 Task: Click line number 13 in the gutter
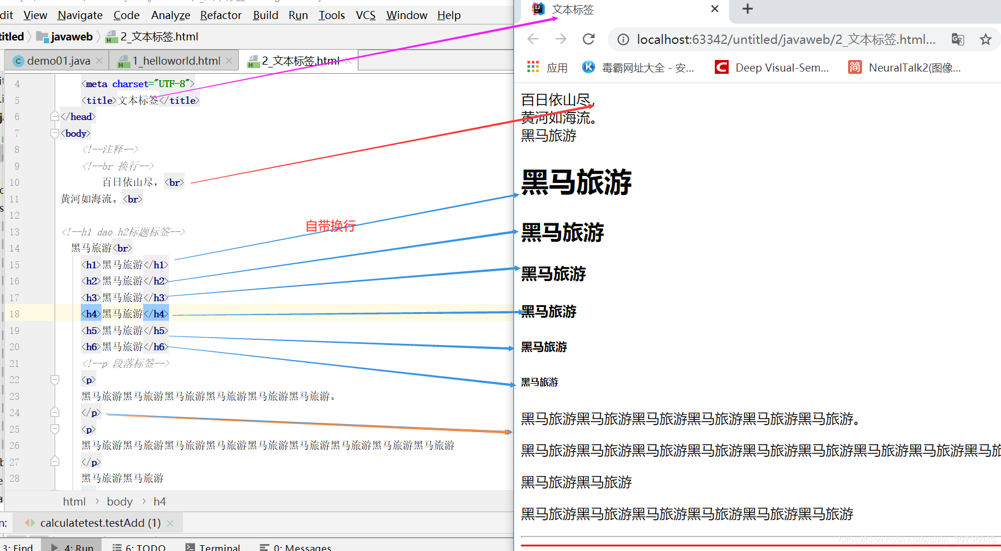14,232
